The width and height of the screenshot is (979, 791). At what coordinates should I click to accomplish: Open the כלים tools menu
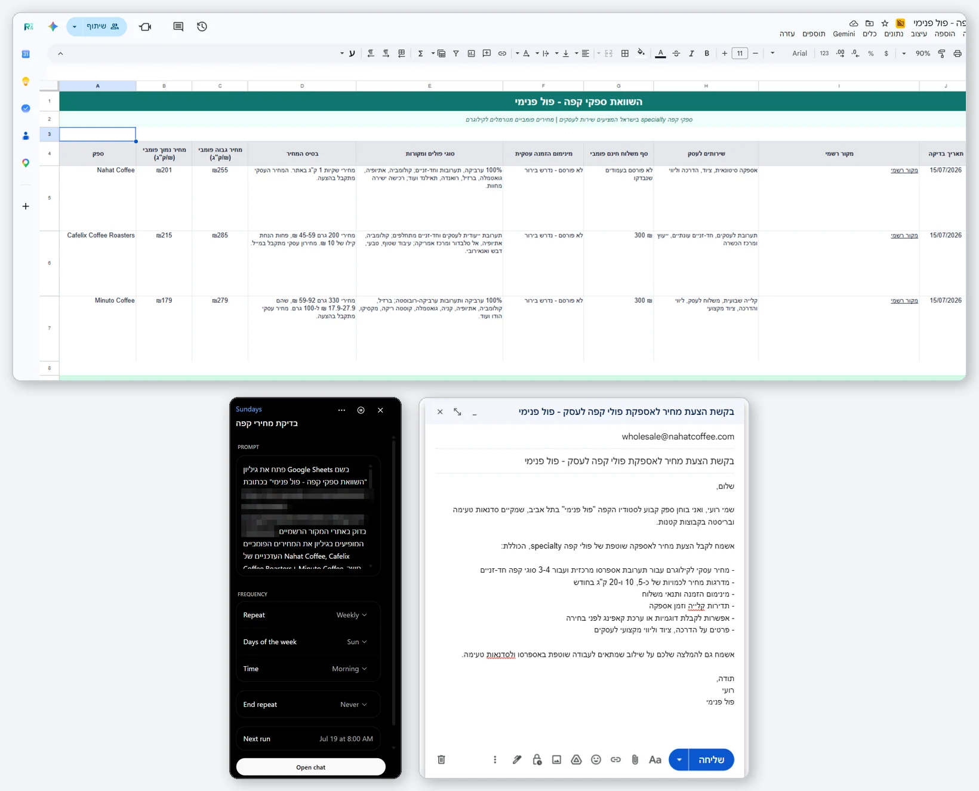coord(870,34)
